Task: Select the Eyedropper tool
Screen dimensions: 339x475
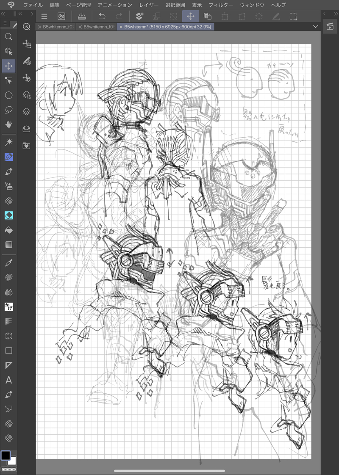Action: 9,262
